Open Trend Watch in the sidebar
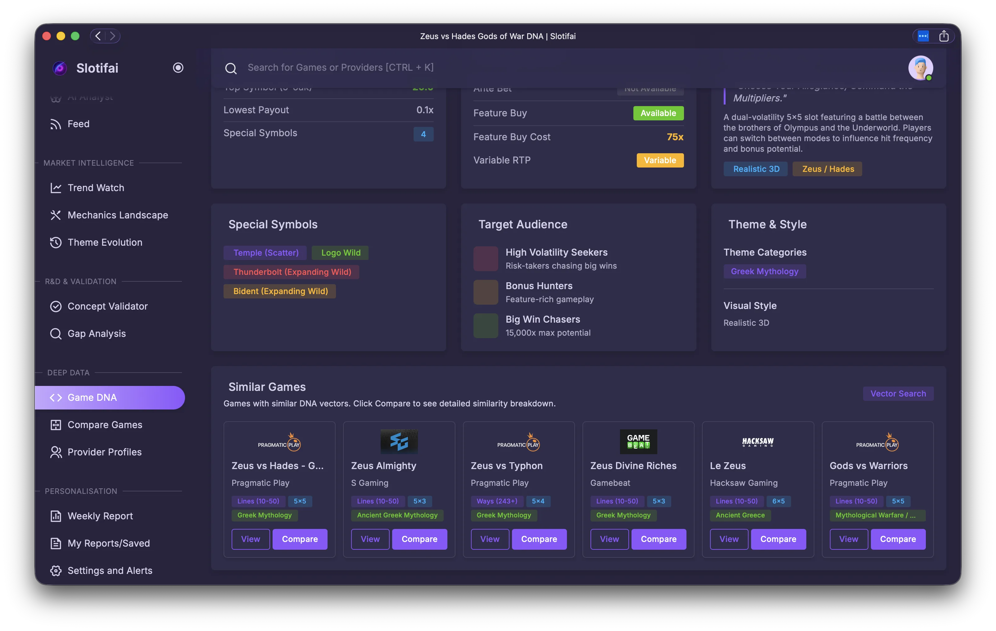The width and height of the screenshot is (996, 631). coord(110,188)
